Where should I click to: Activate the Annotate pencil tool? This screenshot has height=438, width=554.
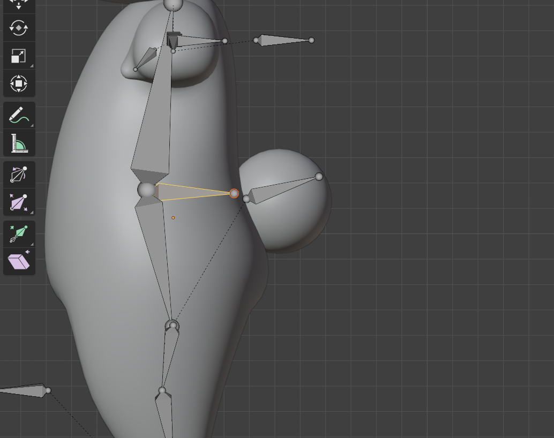click(19, 115)
